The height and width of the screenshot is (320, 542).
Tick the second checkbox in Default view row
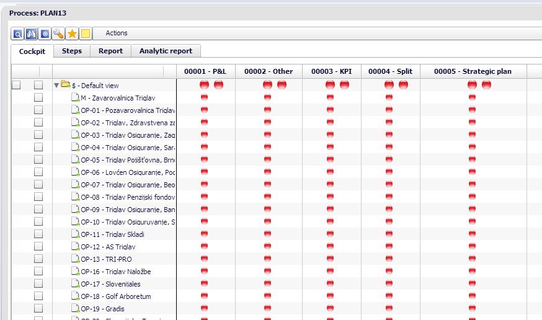coord(38,85)
